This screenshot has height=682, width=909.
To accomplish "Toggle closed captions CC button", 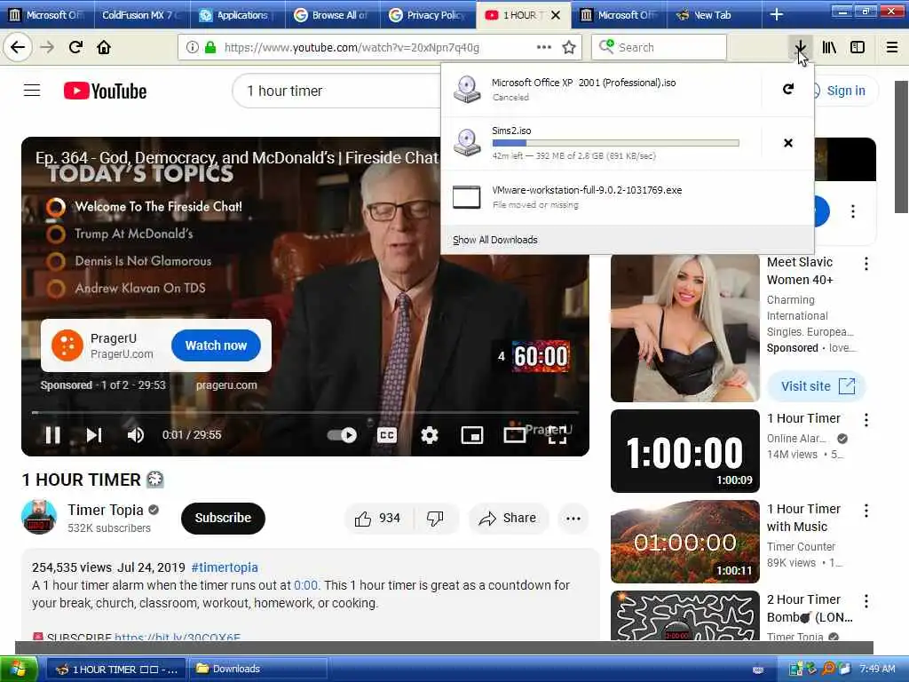I will coord(387,435).
